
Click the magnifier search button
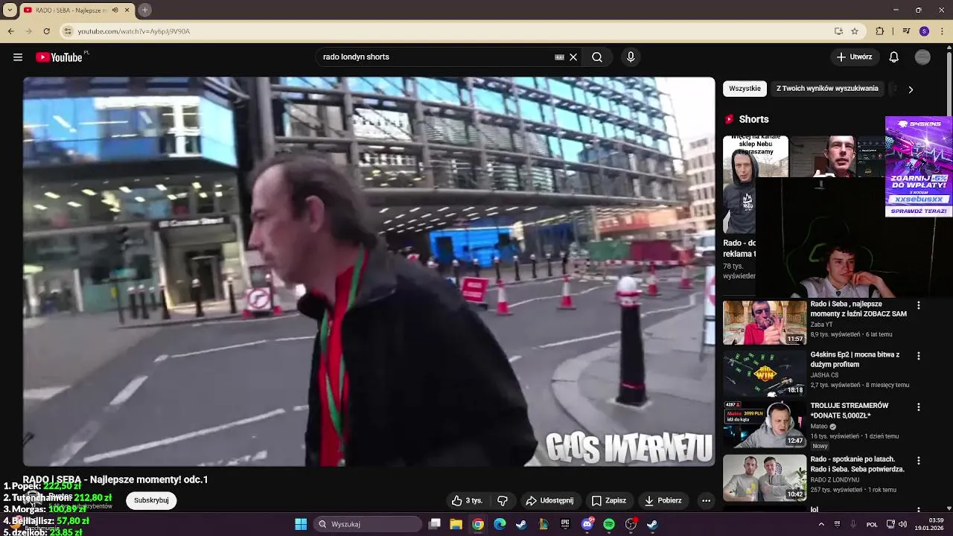tap(597, 57)
